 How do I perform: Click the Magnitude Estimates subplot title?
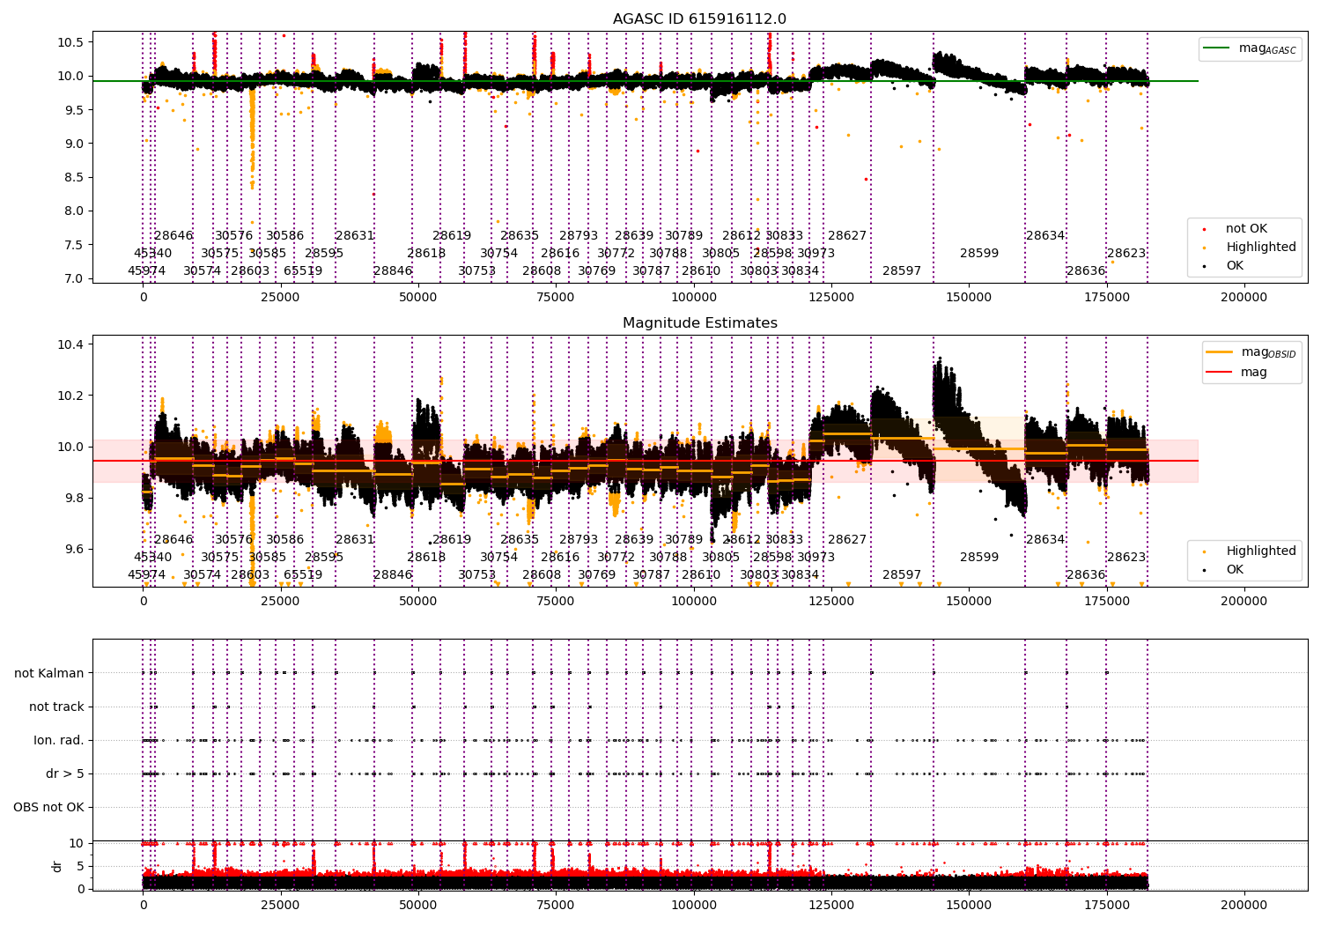[699, 322]
